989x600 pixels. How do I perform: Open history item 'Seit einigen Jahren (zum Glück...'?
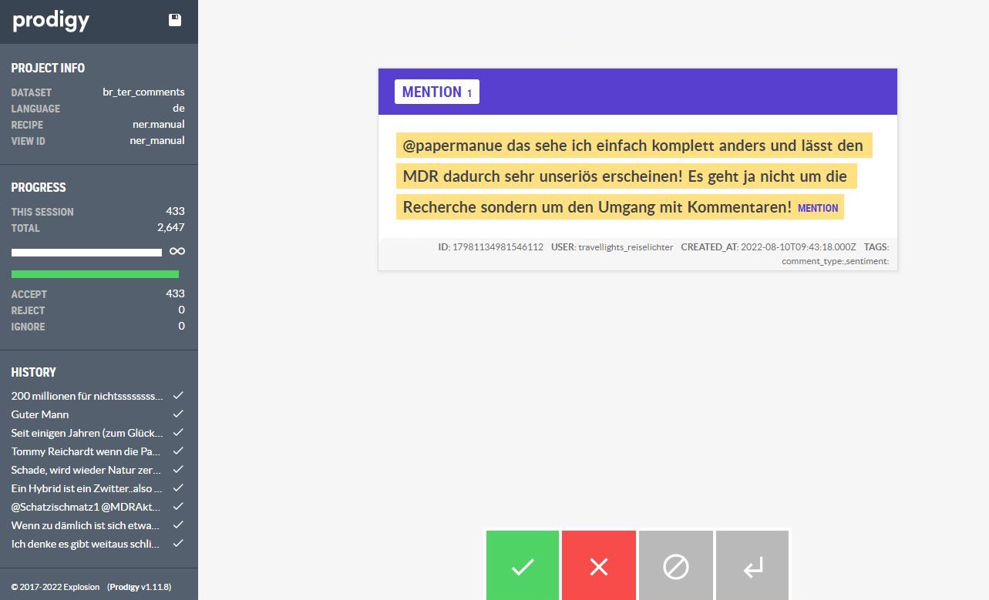click(87, 433)
